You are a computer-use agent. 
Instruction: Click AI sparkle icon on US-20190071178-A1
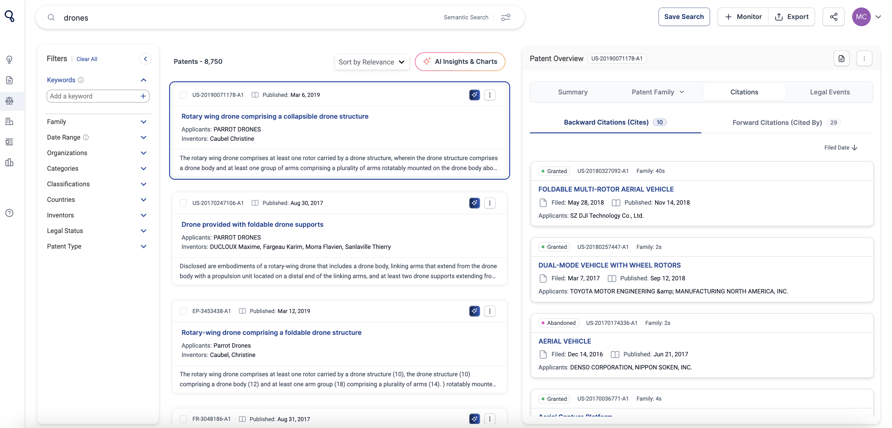click(474, 95)
